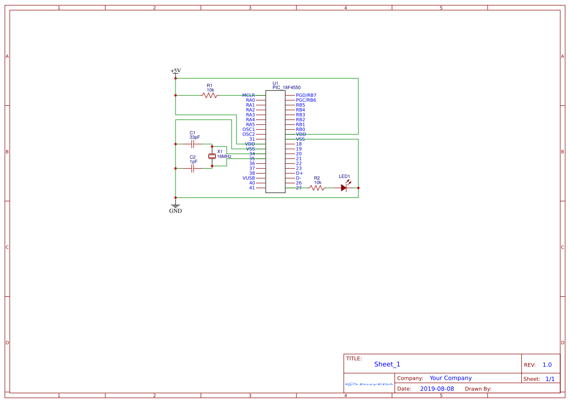570x403 pixels.
Task: Select the C1 33pF capacitor symbol
Action: (193, 143)
